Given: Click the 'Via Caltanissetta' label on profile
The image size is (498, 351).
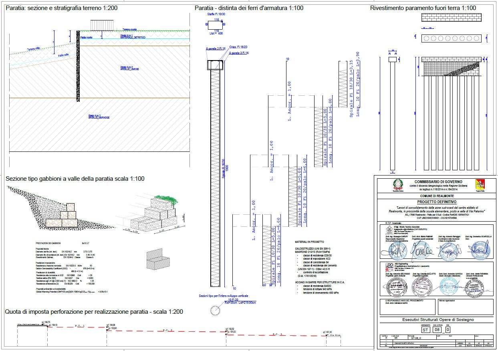Looking at the screenshot, I should coord(28,324).
